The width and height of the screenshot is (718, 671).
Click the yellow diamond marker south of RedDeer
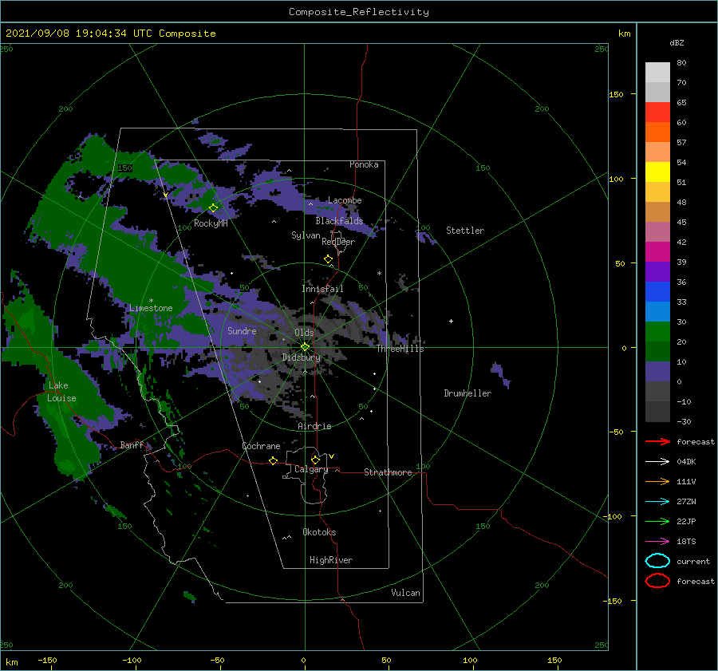pyautogui.click(x=329, y=259)
